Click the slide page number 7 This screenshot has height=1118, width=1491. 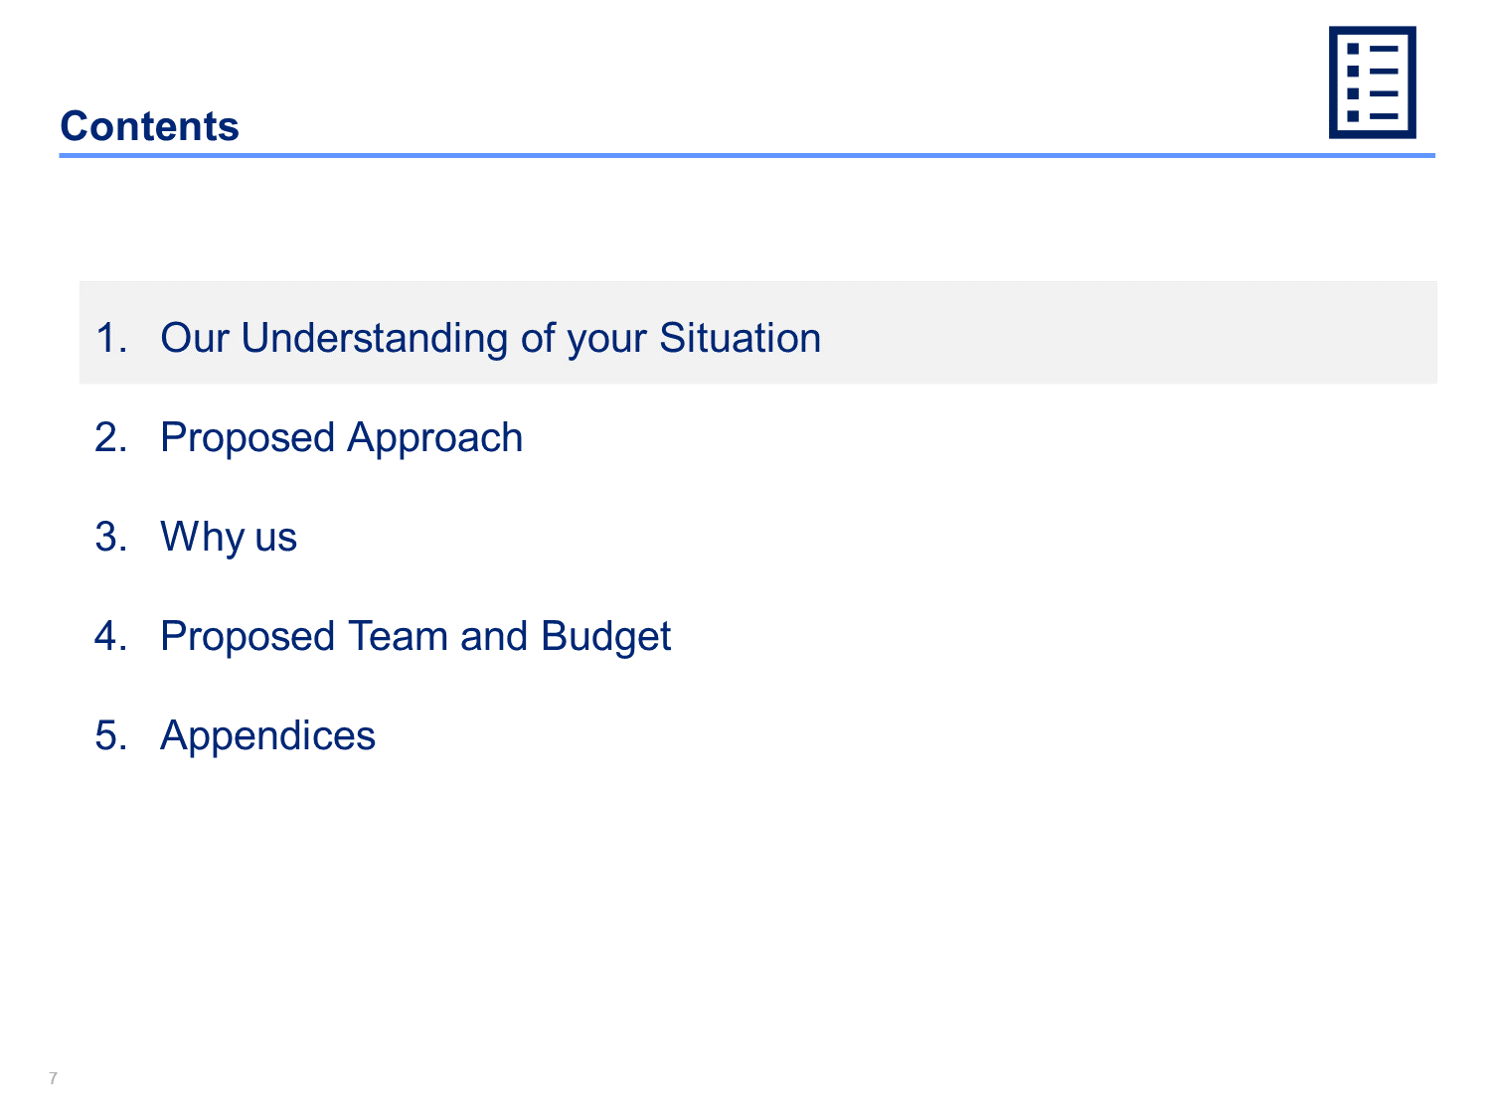coord(53,1078)
